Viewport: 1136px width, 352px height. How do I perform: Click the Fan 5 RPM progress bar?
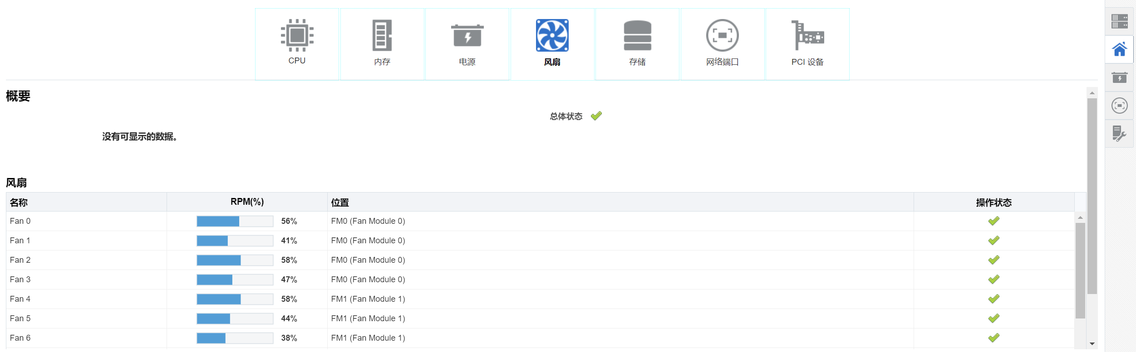tap(235, 318)
